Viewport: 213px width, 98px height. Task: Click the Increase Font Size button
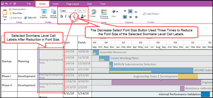coord(78,16)
